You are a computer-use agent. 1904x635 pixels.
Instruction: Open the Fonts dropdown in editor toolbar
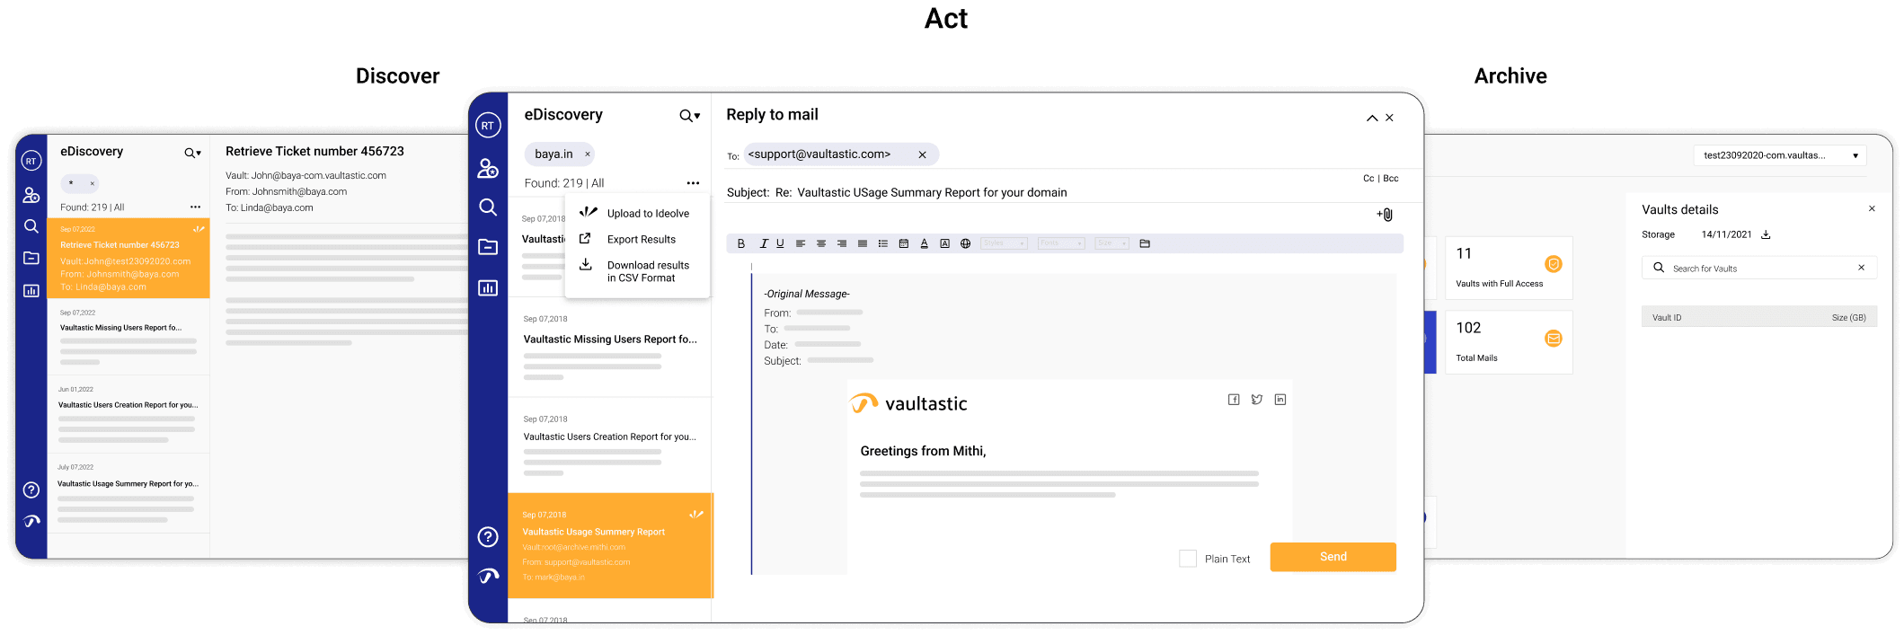1061,243
